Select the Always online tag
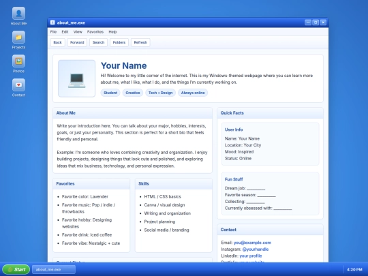Screen dimensions: 368x276 (x=193, y=93)
